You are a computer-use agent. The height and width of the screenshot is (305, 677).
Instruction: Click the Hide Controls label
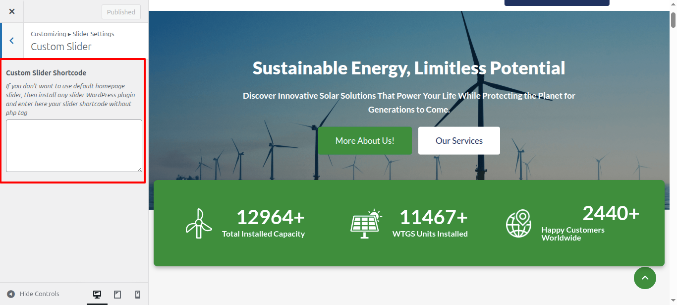(40, 294)
